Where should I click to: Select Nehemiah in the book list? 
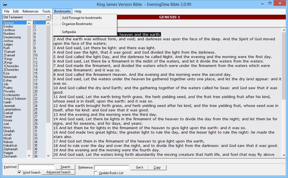click(15, 77)
